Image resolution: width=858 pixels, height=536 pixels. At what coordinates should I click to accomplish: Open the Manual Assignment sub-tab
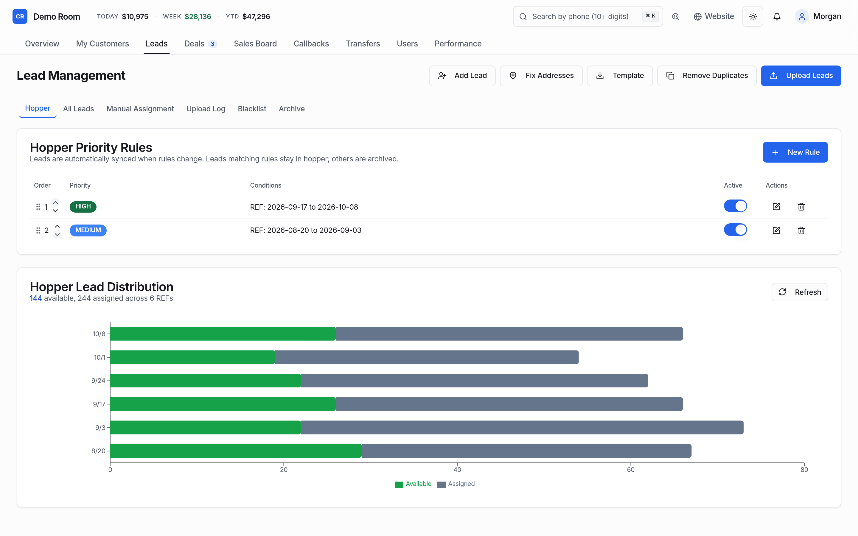[x=140, y=109]
